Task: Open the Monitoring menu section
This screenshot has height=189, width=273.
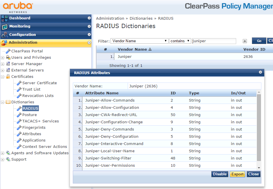Action: (46, 26)
